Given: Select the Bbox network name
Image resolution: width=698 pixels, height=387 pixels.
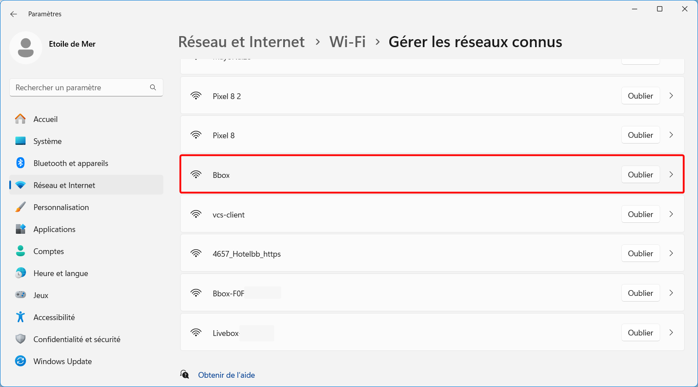Looking at the screenshot, I should click(x=221, y=175).
